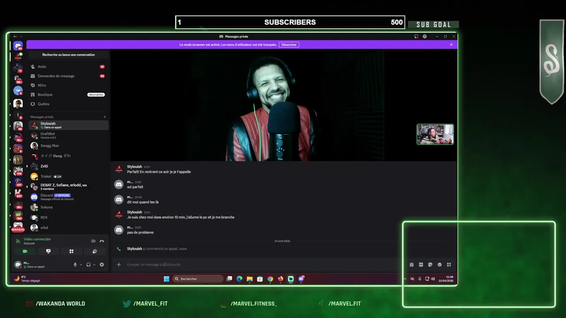Screen dimensions: 566x318
Task: Open the Windows Start menu
Action: point(166,279)
